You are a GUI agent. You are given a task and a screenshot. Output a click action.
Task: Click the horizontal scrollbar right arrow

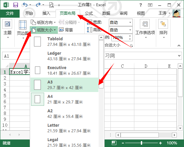[175, 135]
